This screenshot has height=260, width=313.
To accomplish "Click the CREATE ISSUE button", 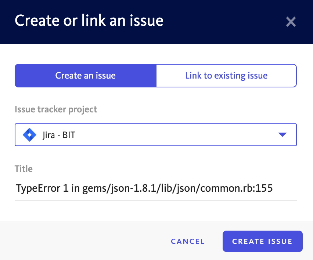I will (x=263, y=241).
